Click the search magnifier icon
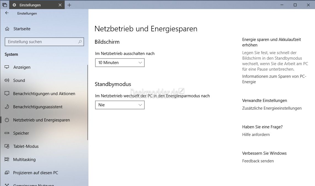 [x=80, y=42]
